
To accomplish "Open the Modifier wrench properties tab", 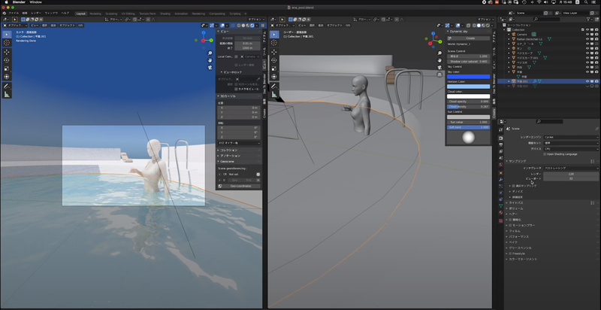I will (500, 179).
